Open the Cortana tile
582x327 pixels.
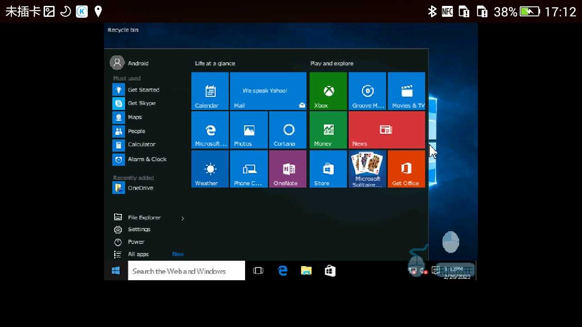(x=288, y=130)
